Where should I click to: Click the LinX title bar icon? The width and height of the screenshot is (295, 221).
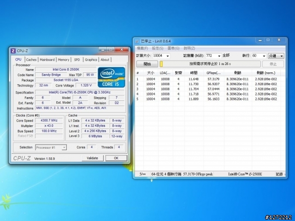[x=137, y=41]
